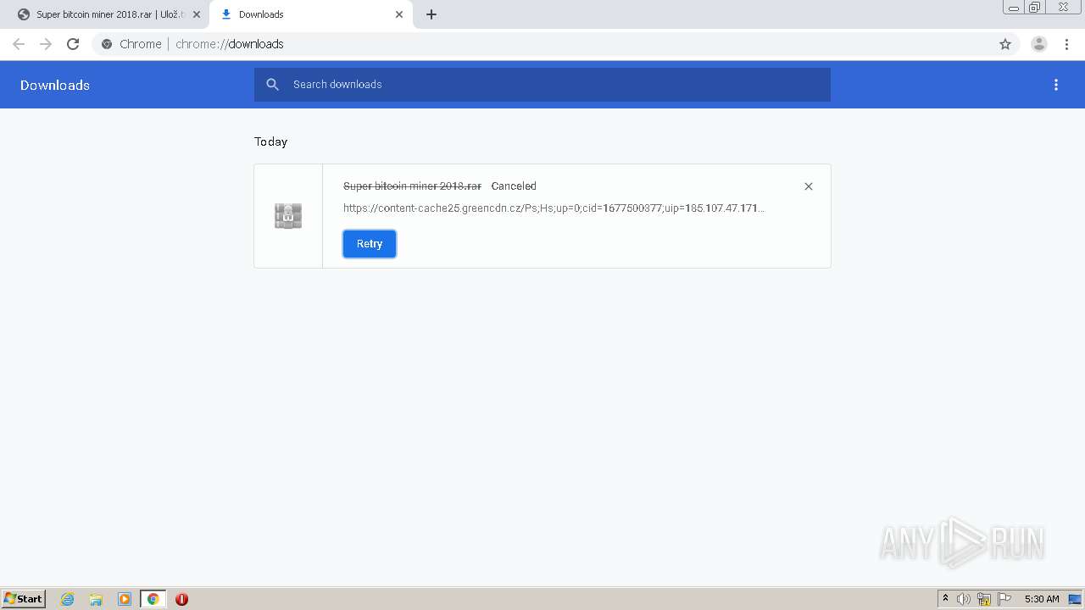Image resolution: width=1085 pixels, height=610 pixels.
Task: Retry the Super bitcoin miner download
Action: pyautogui.click(x=370, y=244)
